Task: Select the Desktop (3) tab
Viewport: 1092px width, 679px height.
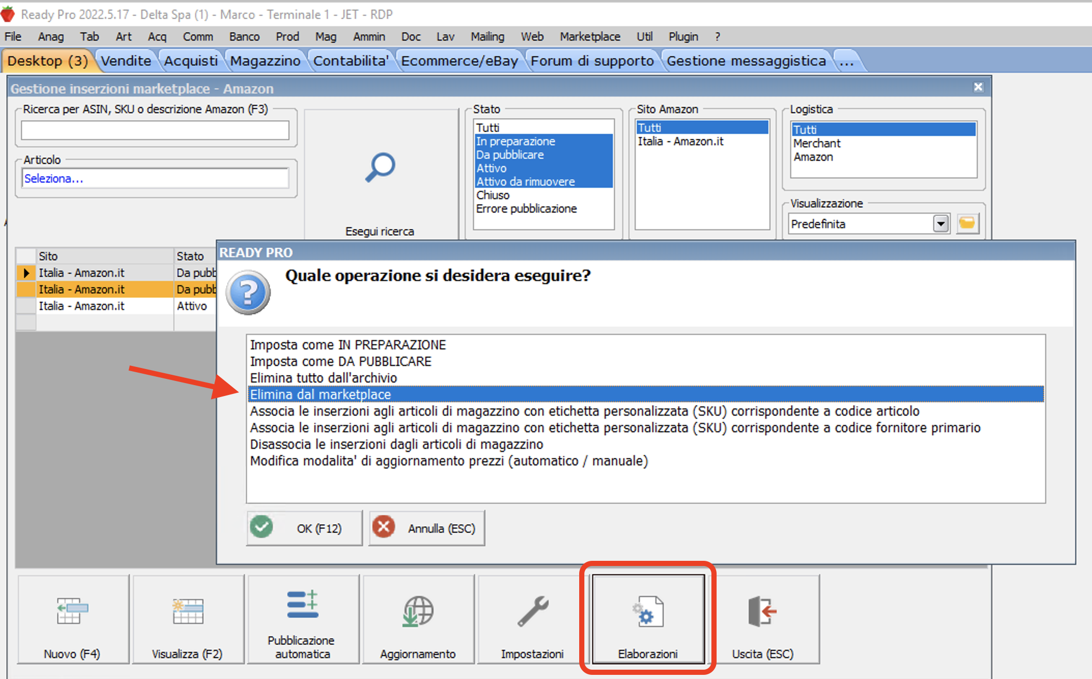Action: (48, 61)
